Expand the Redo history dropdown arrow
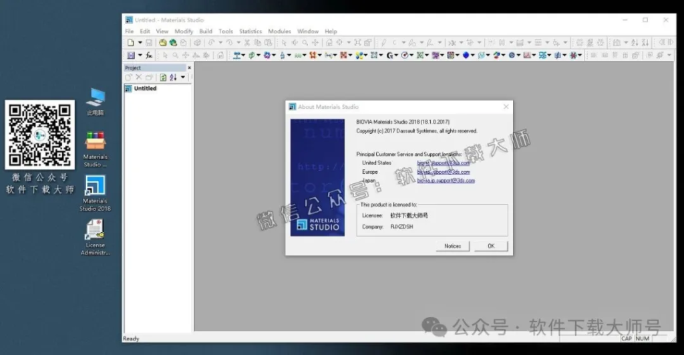The height and width of the screenshot is (355, 684). point(238,43)
